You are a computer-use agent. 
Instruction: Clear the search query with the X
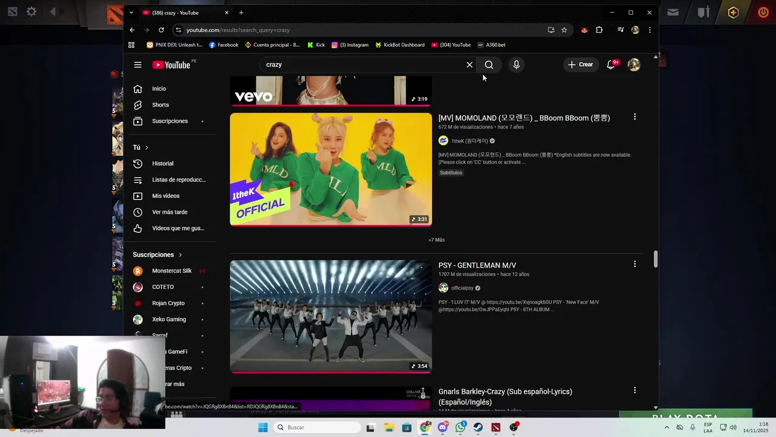[469, 65]
